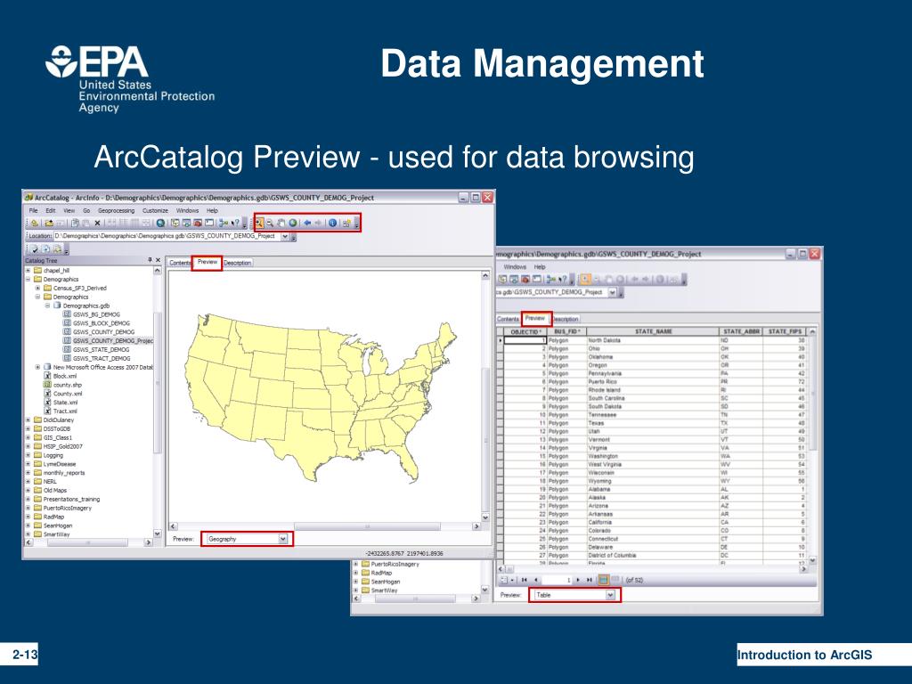Screen dimensions: 912x684
Task: Select GSWS_STATE_DEMOG in catalog tree
Action: tap(102, 349)
